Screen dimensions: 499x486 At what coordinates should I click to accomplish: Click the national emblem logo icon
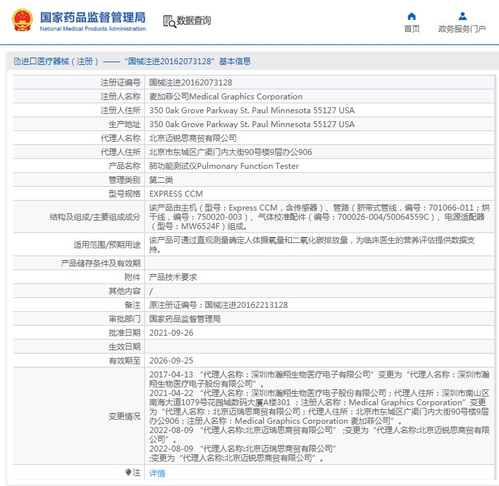coord(23,20)
